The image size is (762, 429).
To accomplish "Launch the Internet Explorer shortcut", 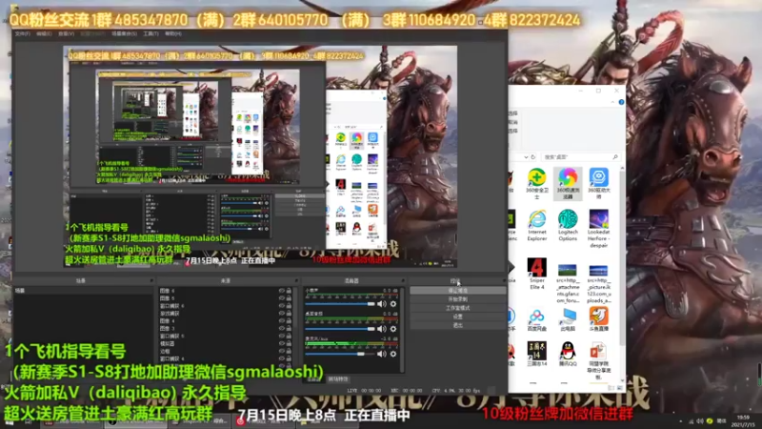I will click(536, 226).
